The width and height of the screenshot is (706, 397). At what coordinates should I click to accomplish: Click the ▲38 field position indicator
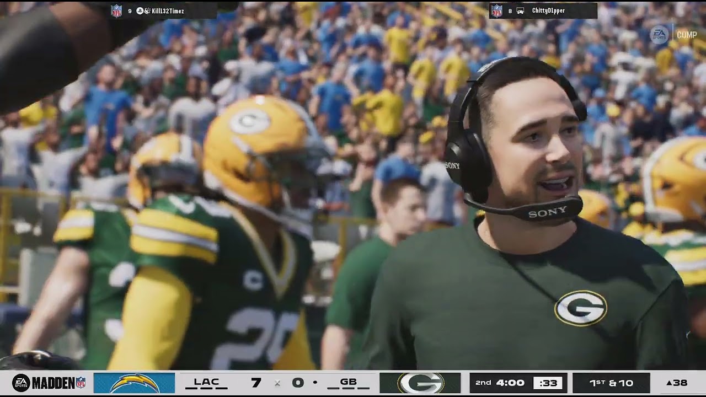[x=677, y=383]
